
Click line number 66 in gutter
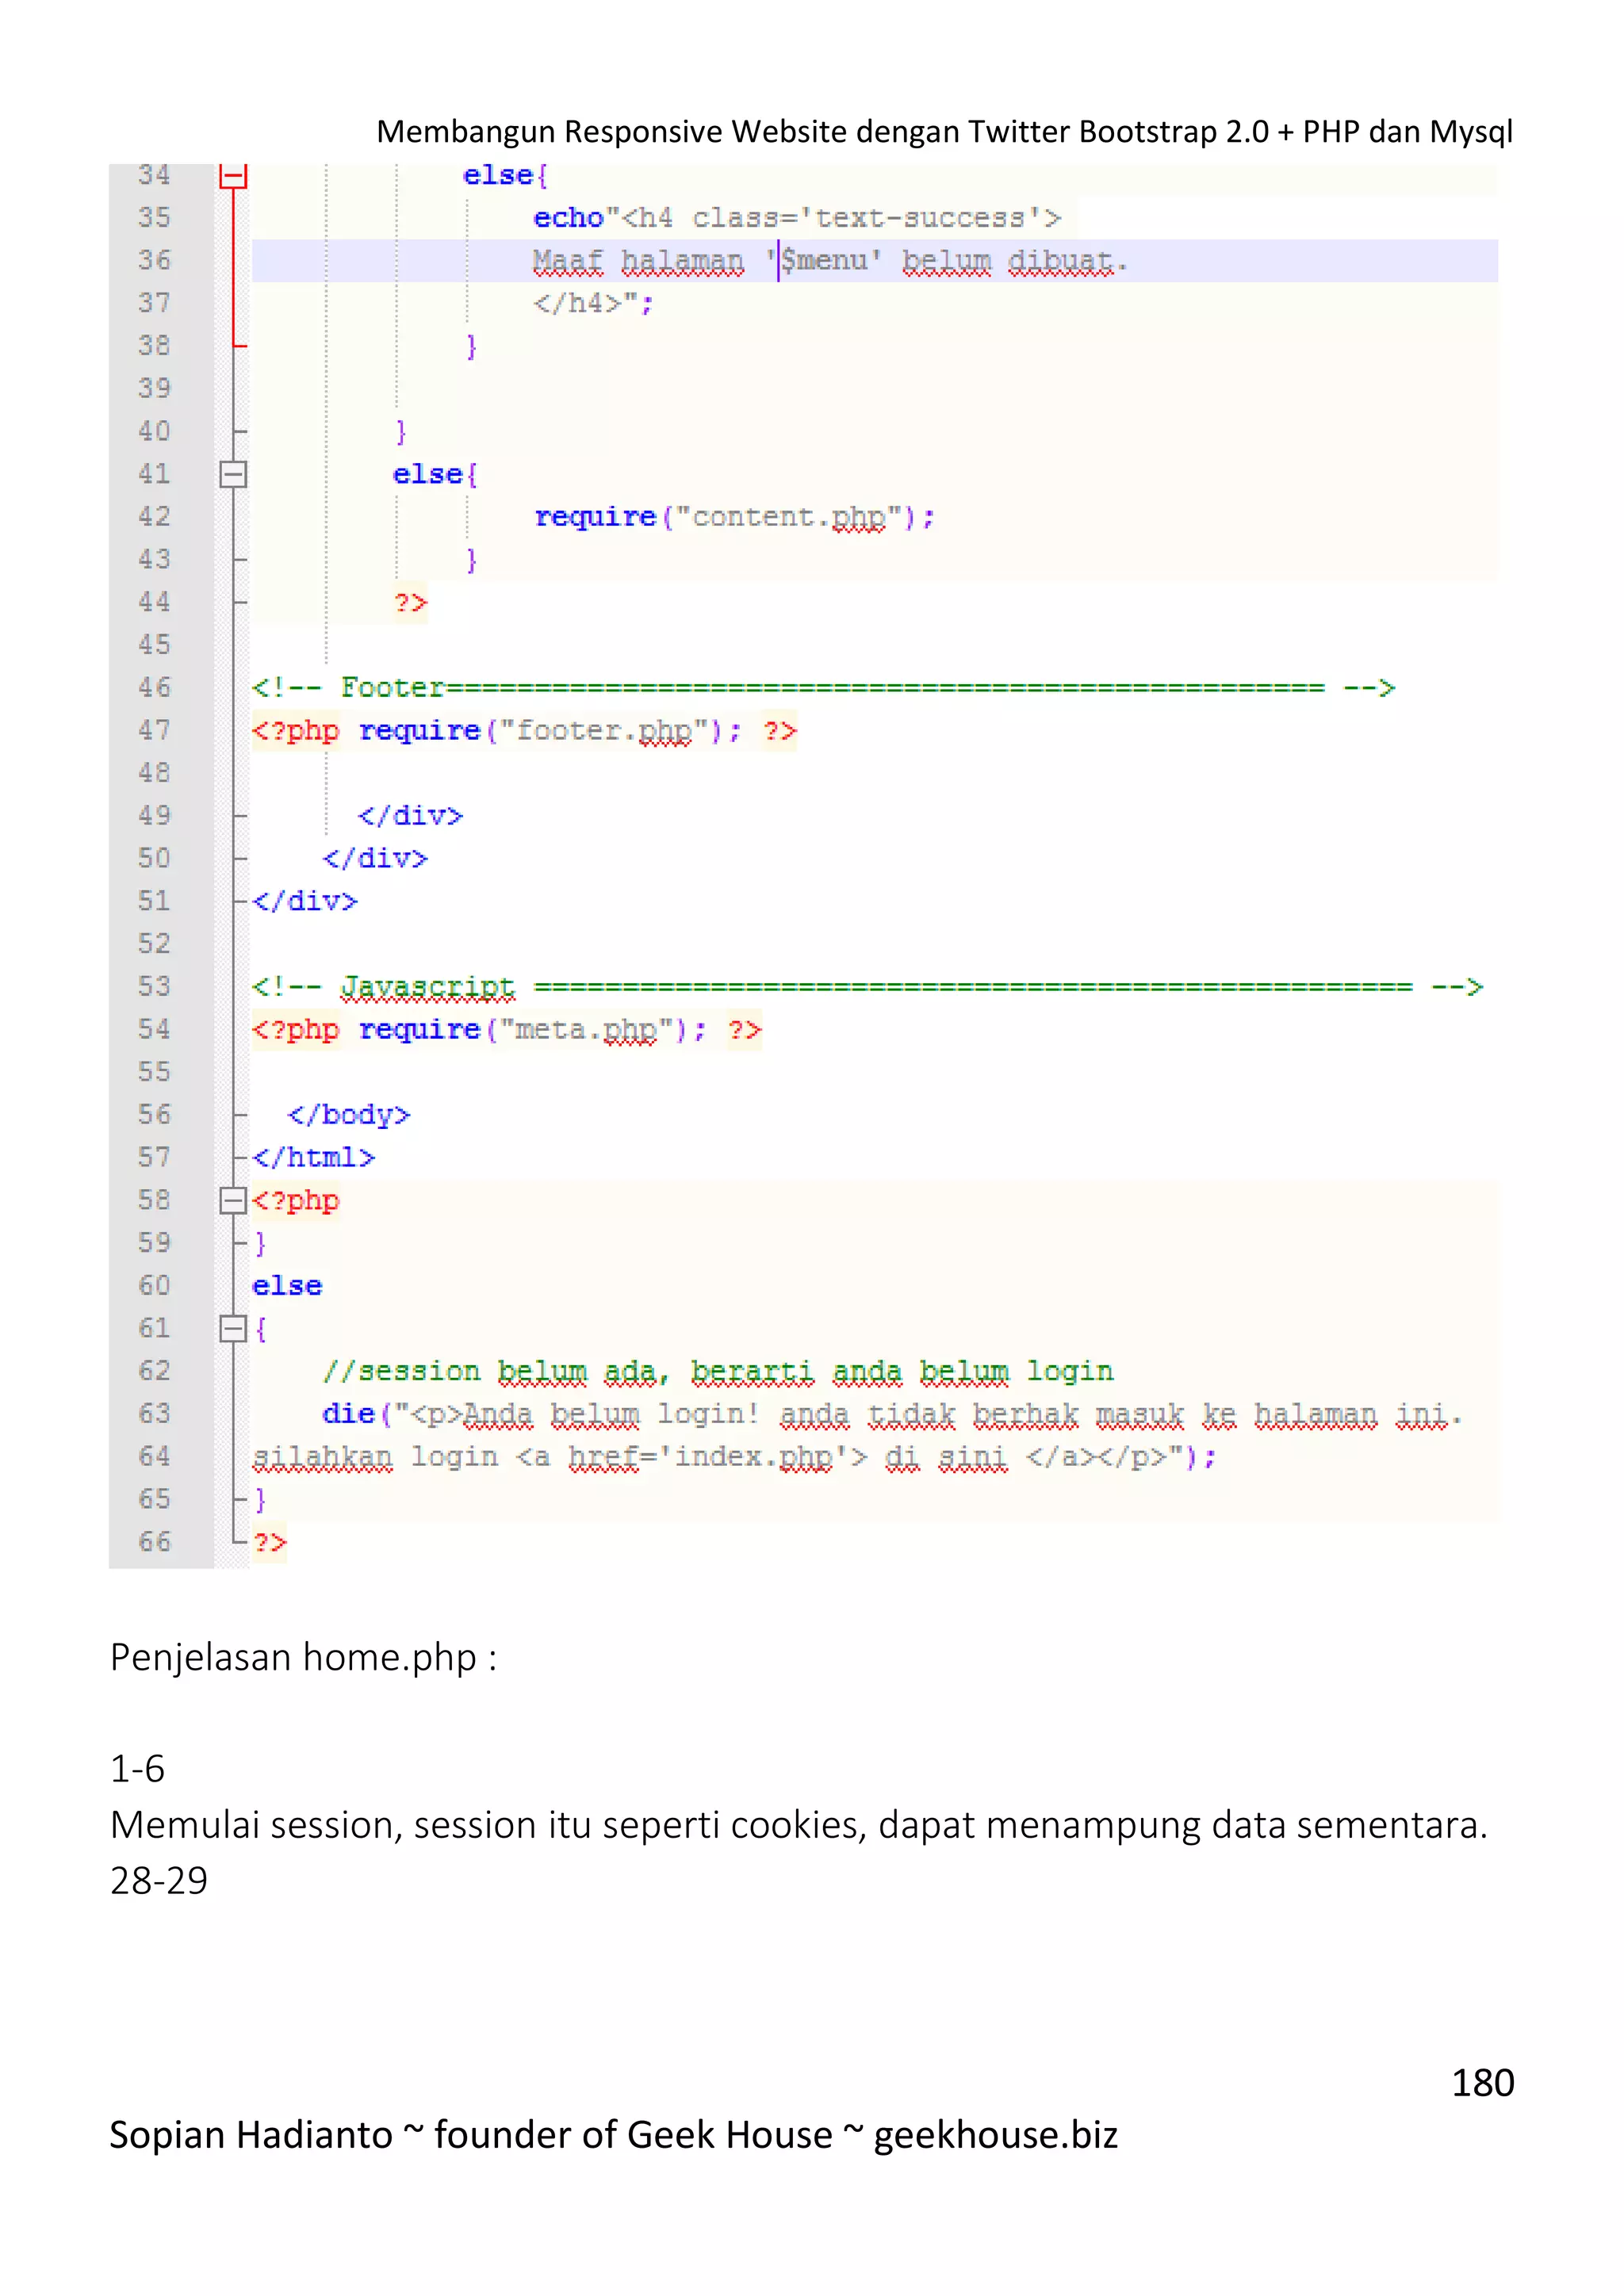click(155, 1541)
